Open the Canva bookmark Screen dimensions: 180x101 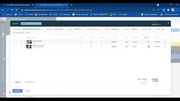pyautogui.click(x=53, y=14)
